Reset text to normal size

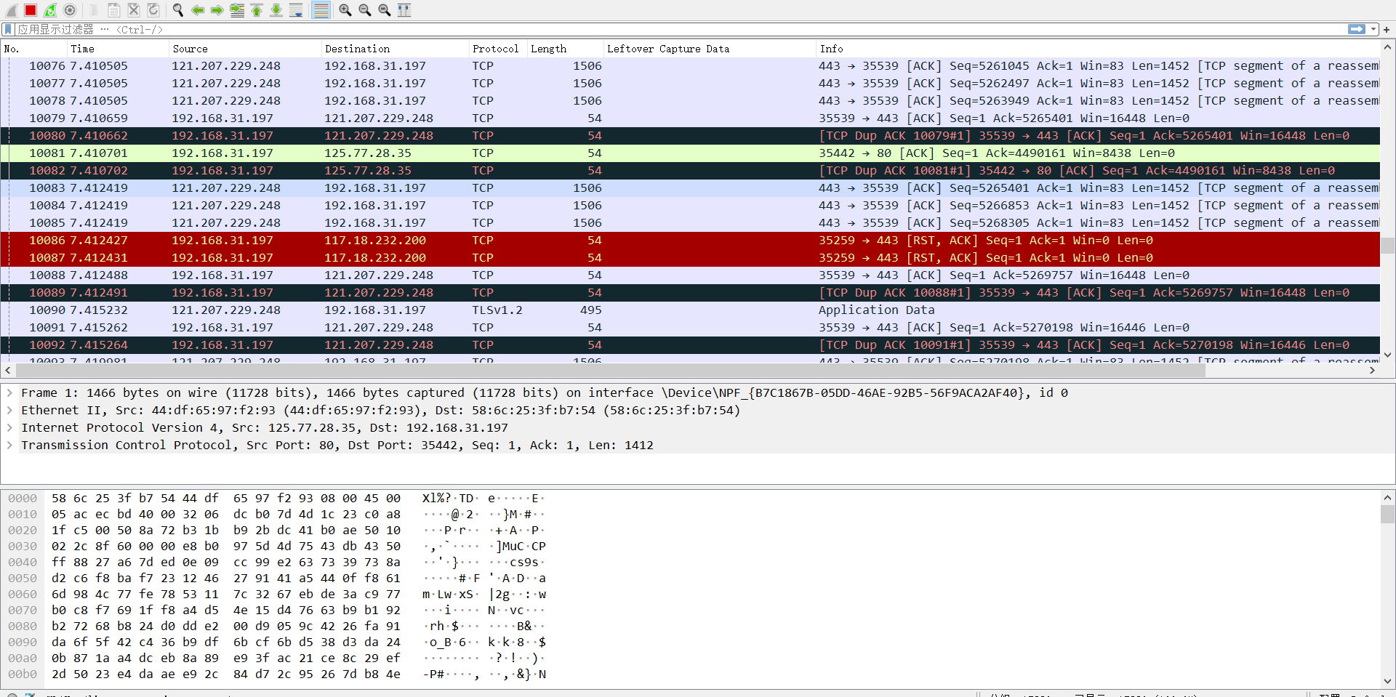pos(385,10)
